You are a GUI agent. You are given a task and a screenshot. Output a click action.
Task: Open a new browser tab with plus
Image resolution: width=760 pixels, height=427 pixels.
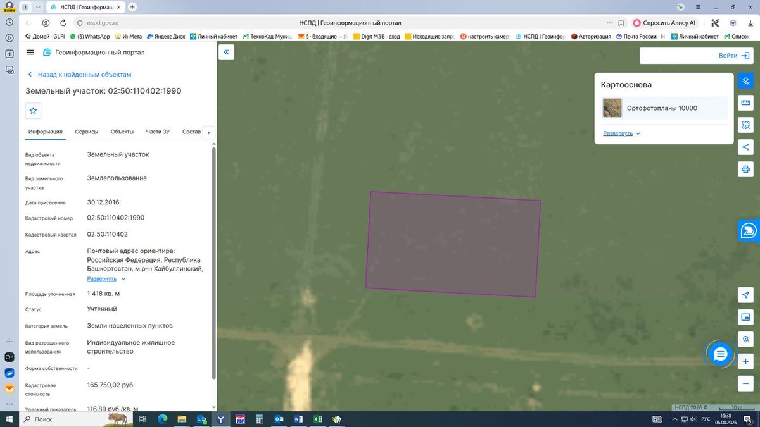(132, 7)
